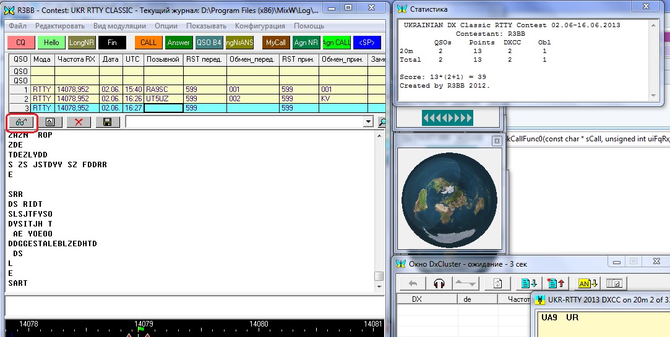Click the headphones icon in DxCluster window
Image resolution: width=670 pixels, height=337 pixels.
point(440,283)
